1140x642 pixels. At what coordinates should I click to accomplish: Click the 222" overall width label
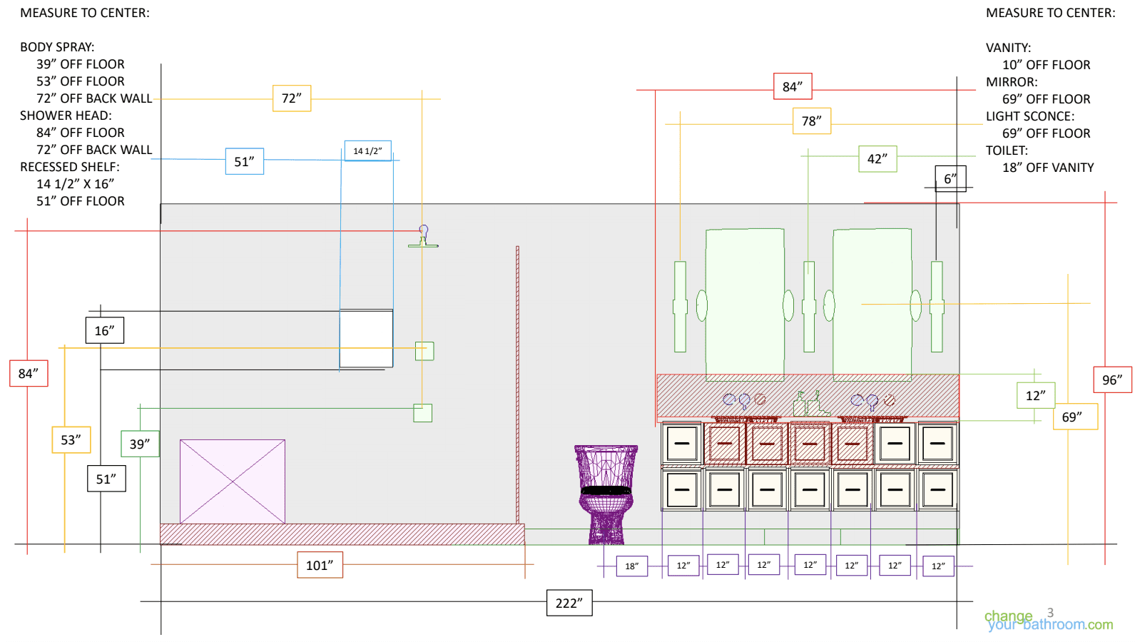[569, 603]
